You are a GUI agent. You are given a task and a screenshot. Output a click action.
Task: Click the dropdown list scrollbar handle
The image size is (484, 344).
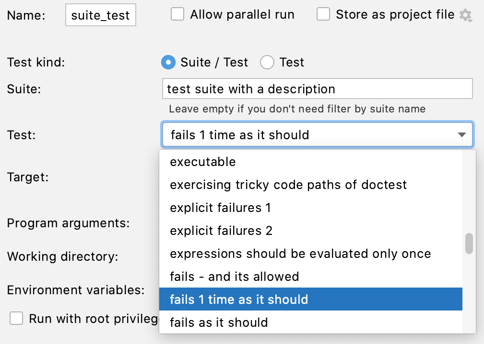(469, 244)
